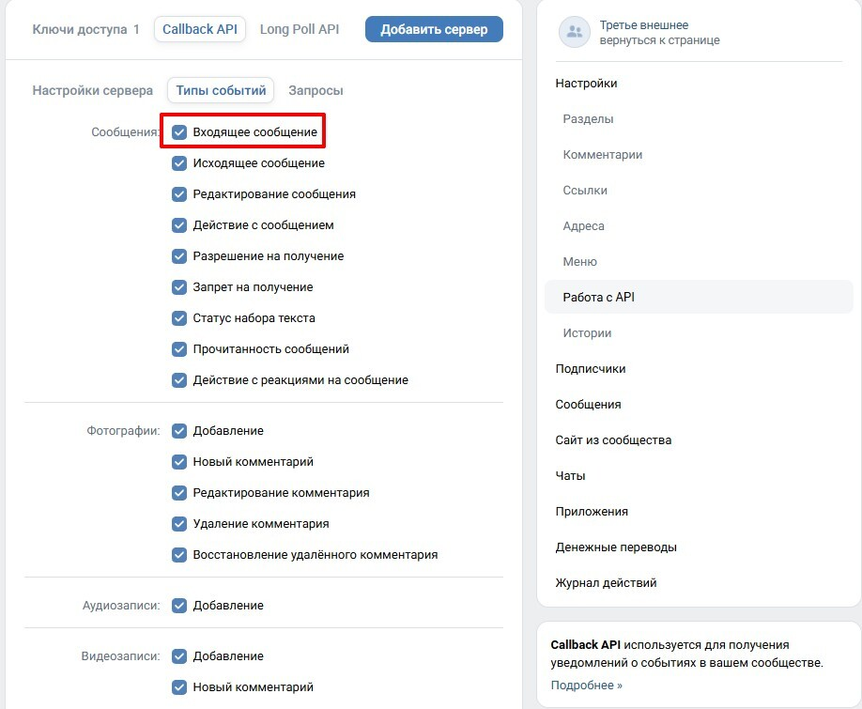
Task: Uncheck Действие с реакциями на сообщение
Action: coord(179,380)
